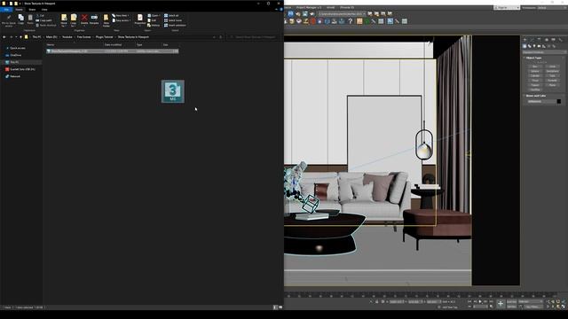The height and width of the screenshot is (319, 568).
Task: Click the Sphere primitive button
Action: [535, 71]
